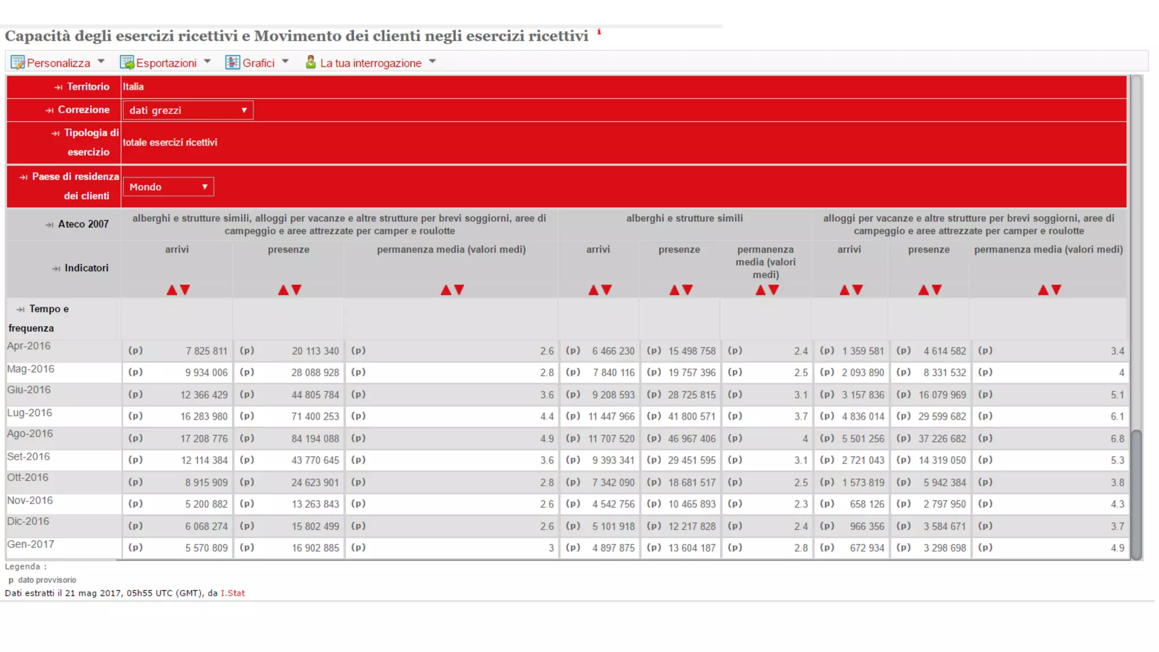This screenshot has height=652, width=1159.
Task: Click the La tua interrogazione user icon
Action: pos(311,62)
